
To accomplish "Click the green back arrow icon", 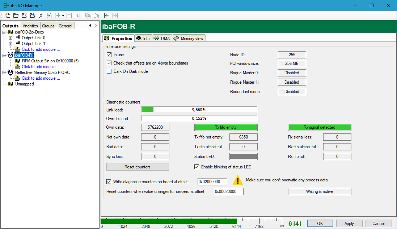I will (x=107, y=16).
